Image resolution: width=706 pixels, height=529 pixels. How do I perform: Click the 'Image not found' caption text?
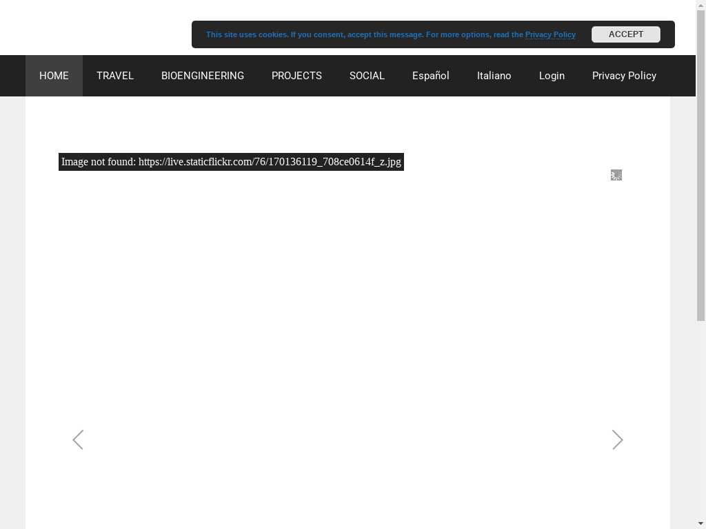(231, 162)
